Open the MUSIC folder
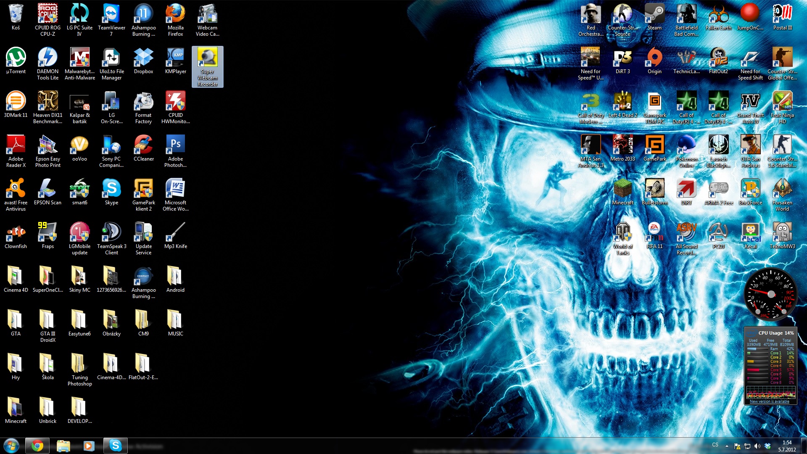 click(x=175, y=320)
